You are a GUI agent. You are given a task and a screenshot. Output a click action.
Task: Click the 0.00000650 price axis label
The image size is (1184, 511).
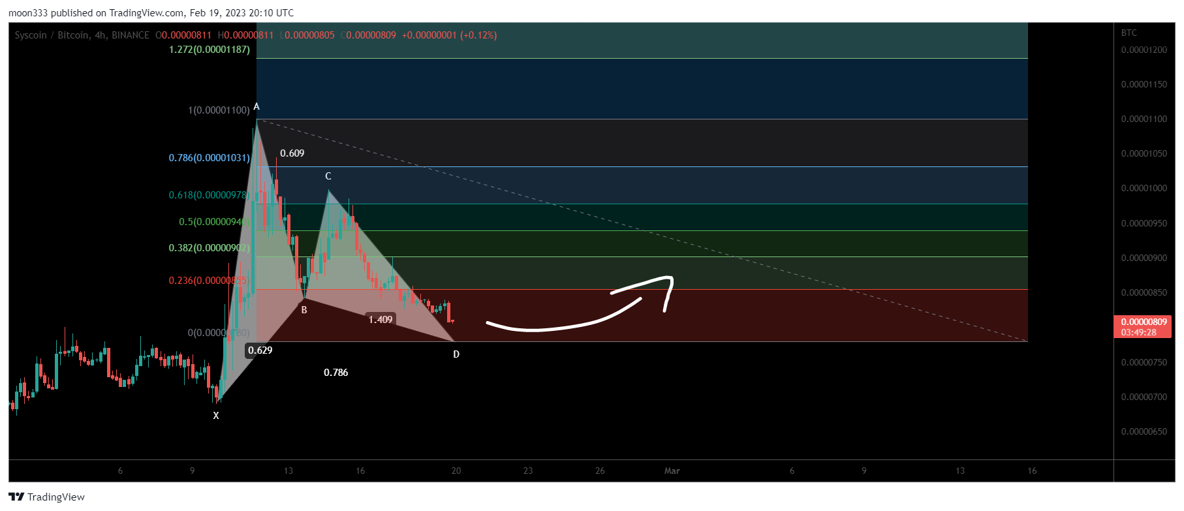tap(1144, 431)
